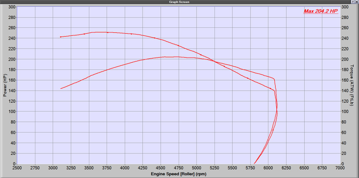Click the 7000 rpm tick label

(x=340, y=168)
